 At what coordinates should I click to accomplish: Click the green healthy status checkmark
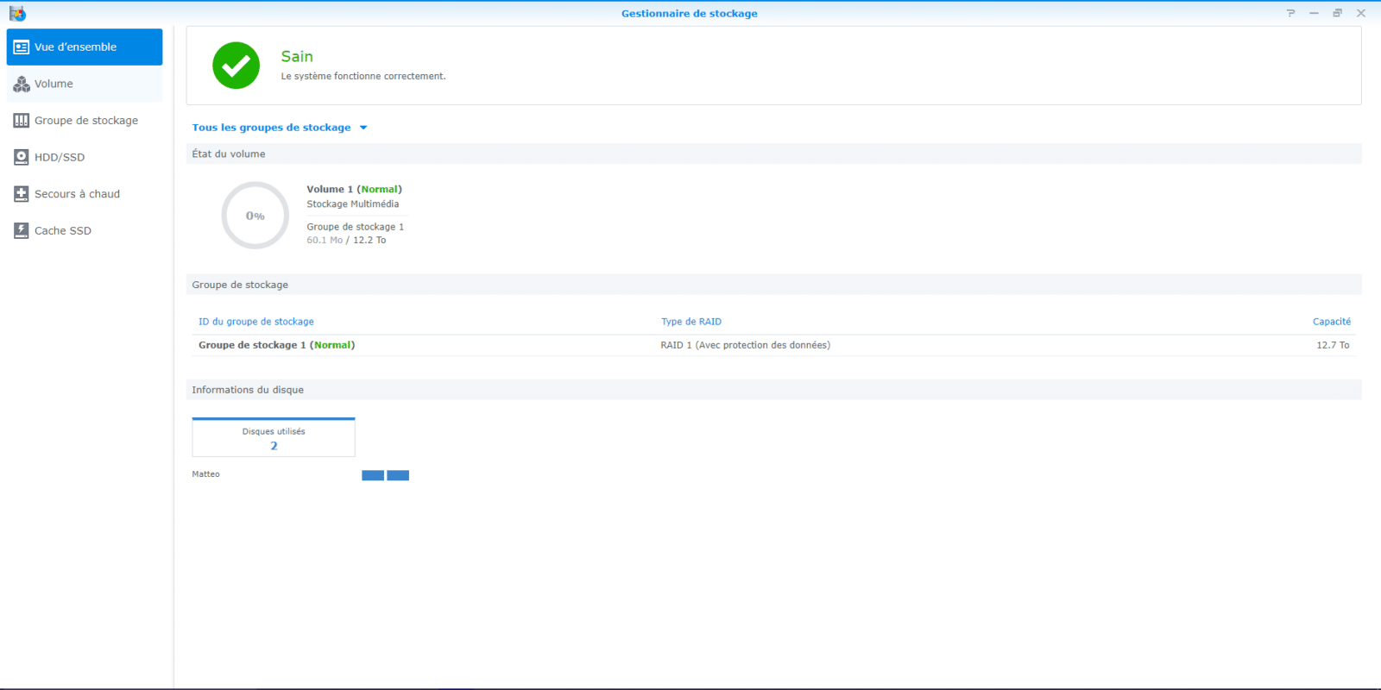pyautogui.click(x=236, y=66)
